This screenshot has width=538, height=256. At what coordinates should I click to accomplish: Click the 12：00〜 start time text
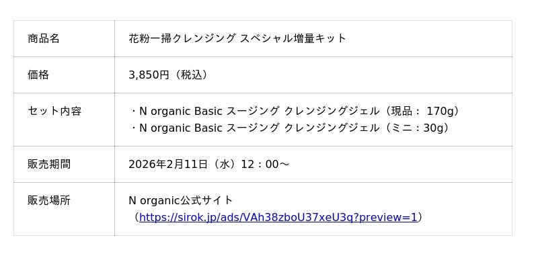coord(265,164)
